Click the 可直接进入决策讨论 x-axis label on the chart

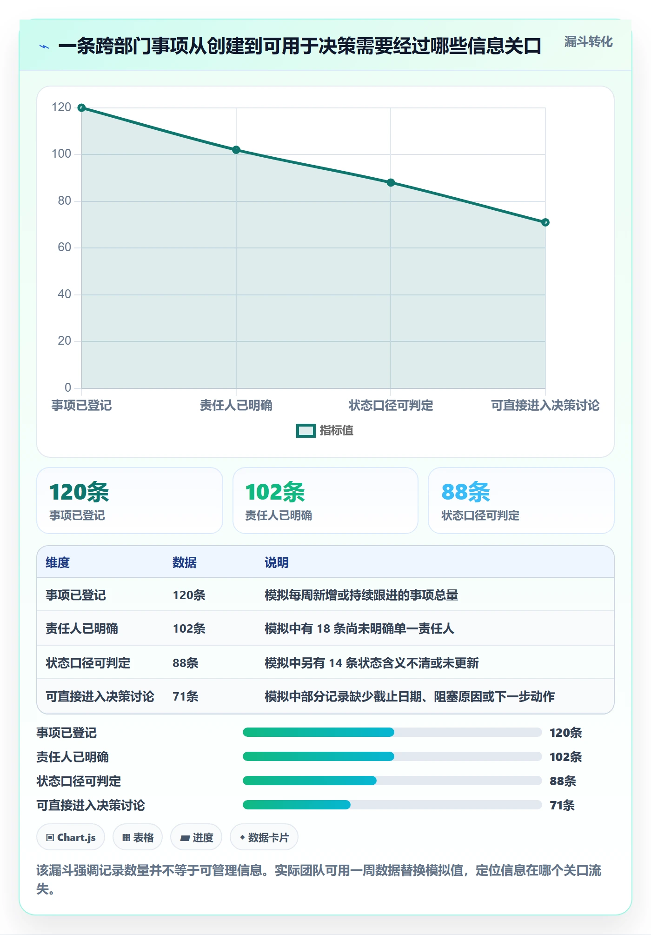(545, 406)
